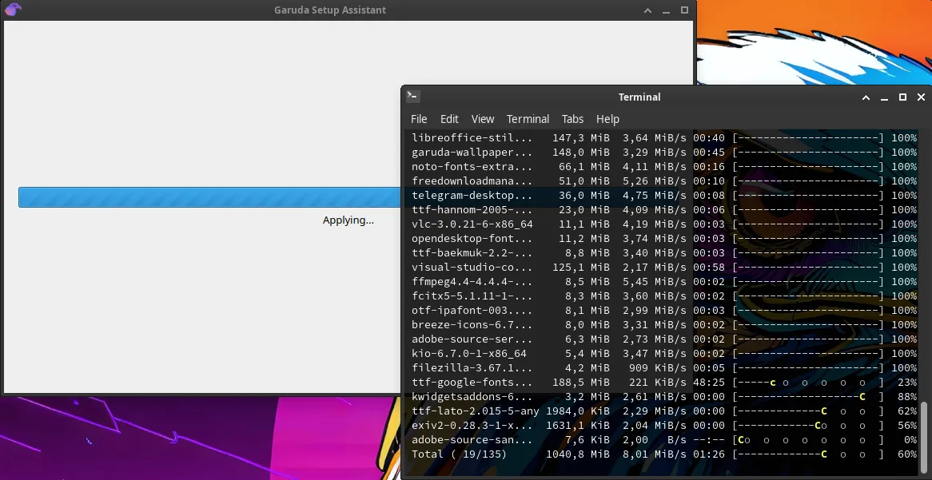Click the 'fcitx5-5.1.11-1-...' package name

472,296
